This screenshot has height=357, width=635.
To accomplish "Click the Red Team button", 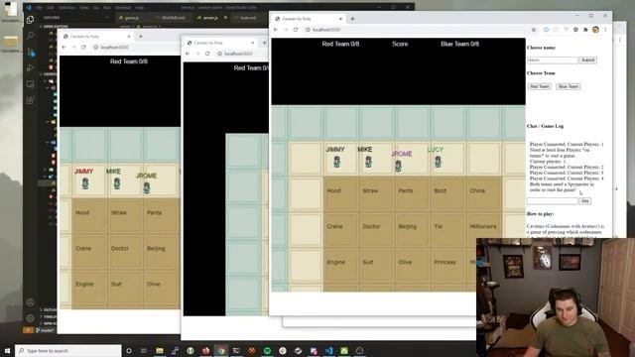I will [540, 86].
